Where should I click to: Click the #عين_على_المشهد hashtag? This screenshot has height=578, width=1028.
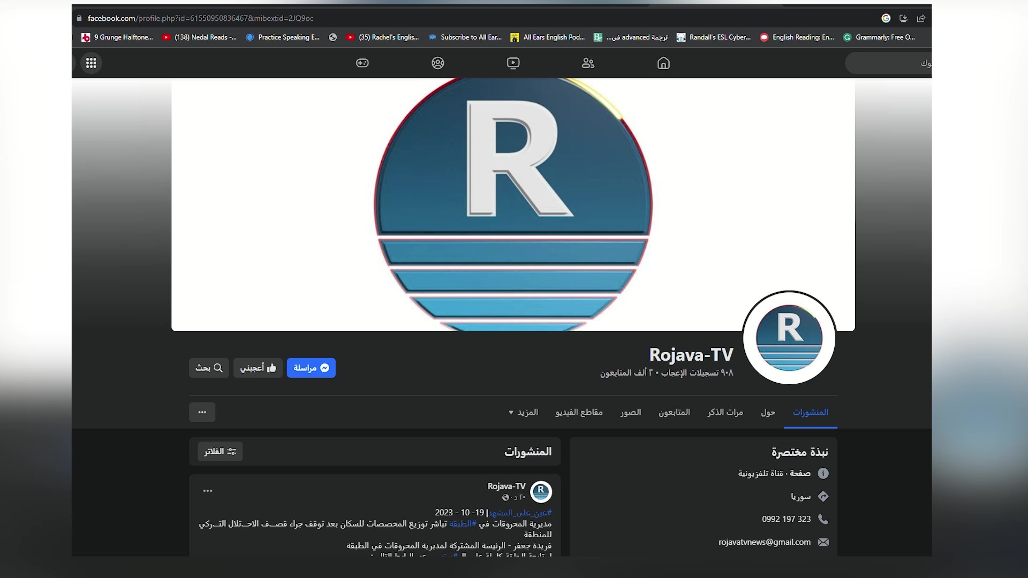[x=520, y=513]
